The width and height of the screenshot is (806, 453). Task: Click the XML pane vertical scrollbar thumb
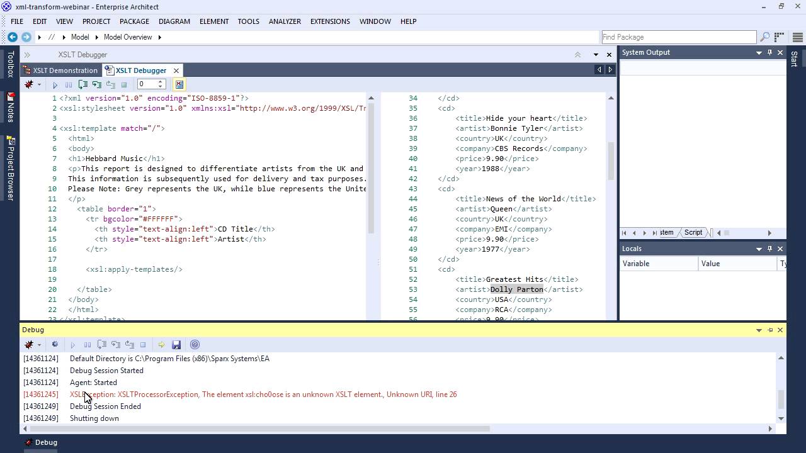coord(610,160)
